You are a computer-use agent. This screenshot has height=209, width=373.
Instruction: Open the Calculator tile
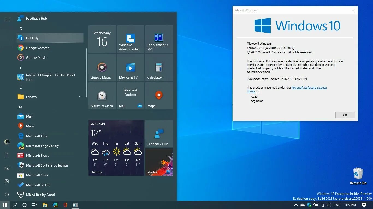tap(159, 67)
